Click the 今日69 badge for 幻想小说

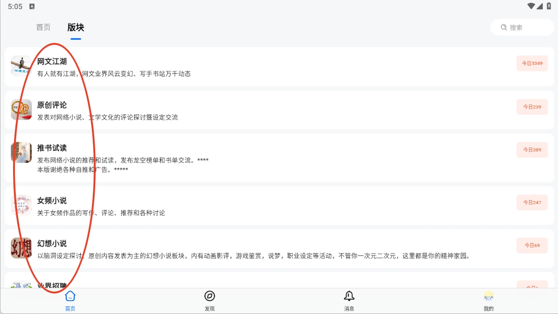(x=532, y=245)
